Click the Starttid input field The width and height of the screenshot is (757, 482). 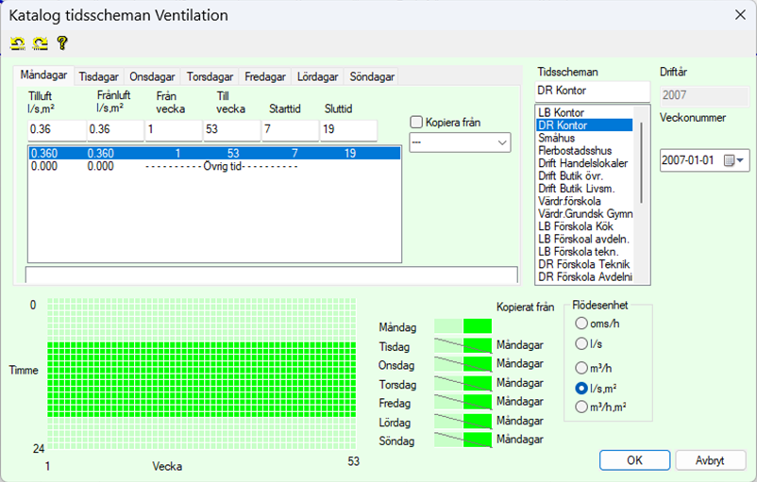(x=290, y=129)
